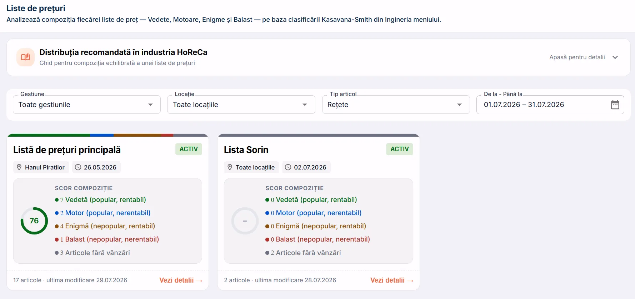Click the calendar icon in date range

tap(615, 105)
